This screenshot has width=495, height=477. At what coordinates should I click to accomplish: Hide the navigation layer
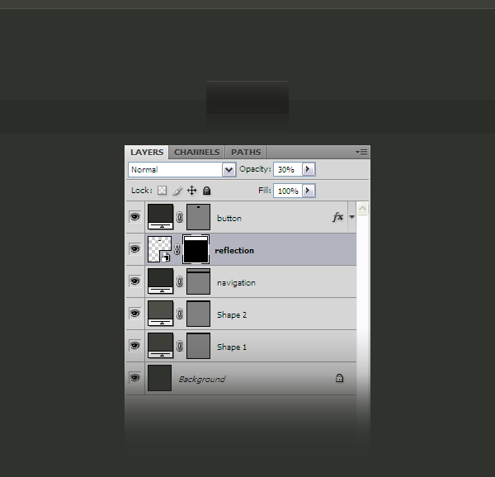(134, 281)
